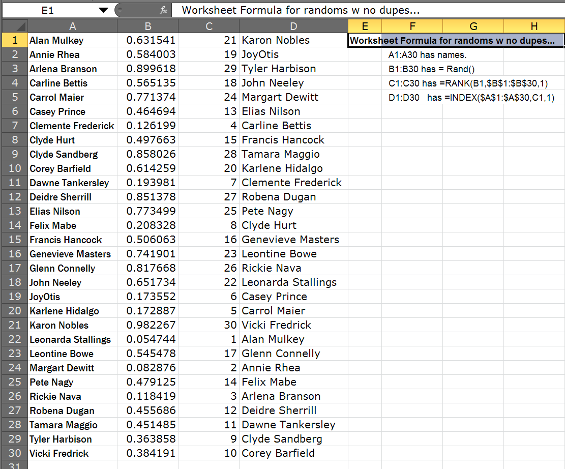565x469 pixels.
Task: Click cell 'Francis Hancock' in column D
Action: 293,140
